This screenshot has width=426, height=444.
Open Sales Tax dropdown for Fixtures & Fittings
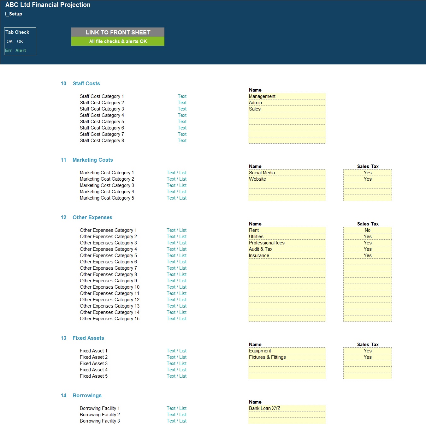pyautogui.click(x=368, y=357)
